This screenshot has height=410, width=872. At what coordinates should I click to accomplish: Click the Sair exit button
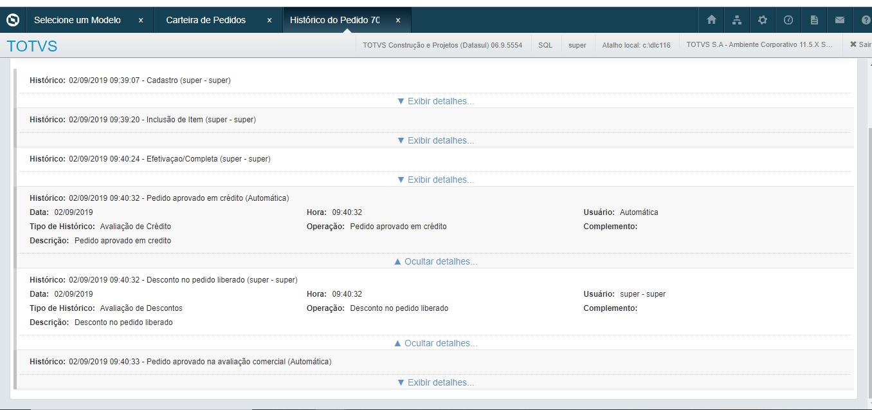tap(860, 45)
